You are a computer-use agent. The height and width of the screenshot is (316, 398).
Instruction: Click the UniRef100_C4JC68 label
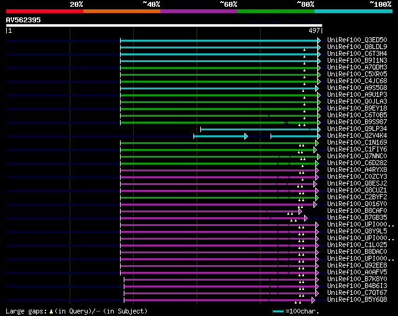(357, 81)
